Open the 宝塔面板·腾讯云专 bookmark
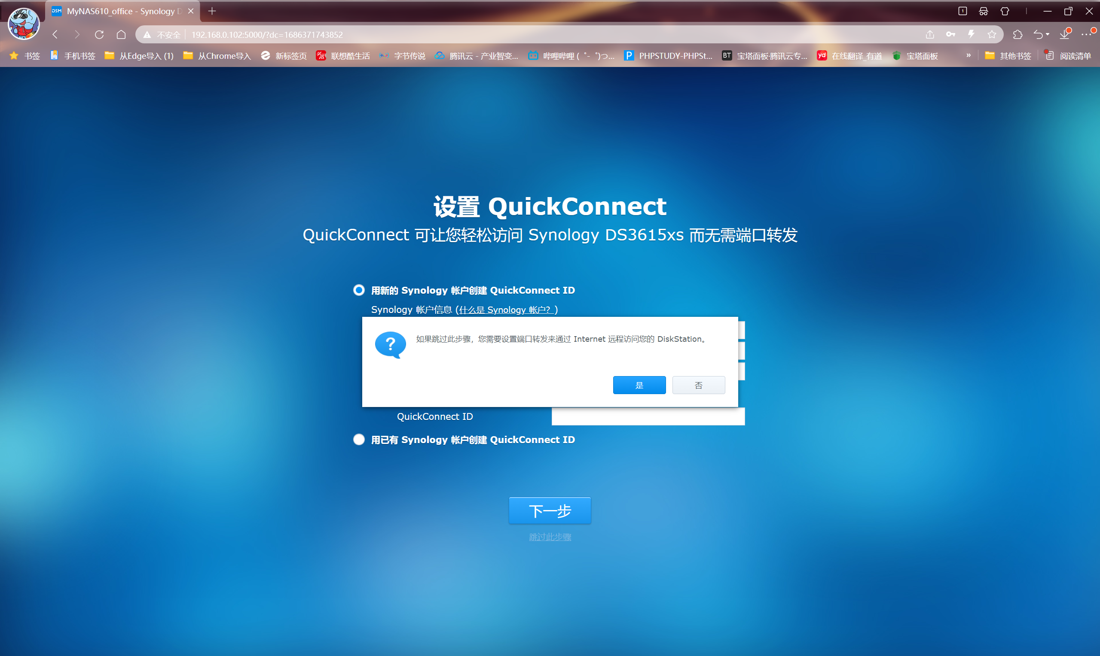This screenshot has height=656, width=1100. click(x=765, y=56)
